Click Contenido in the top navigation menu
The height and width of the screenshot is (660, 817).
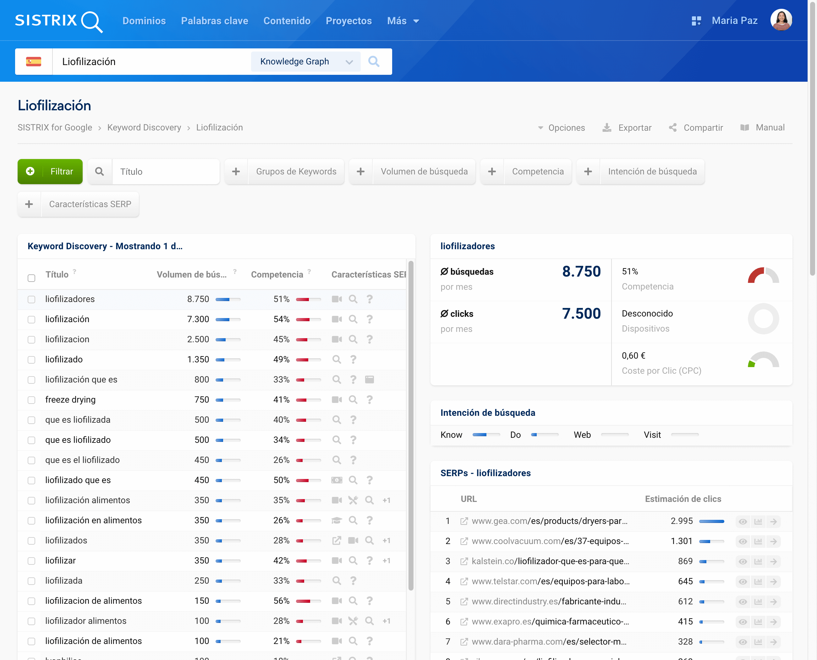pyautogui.click(x=287, y=20)
